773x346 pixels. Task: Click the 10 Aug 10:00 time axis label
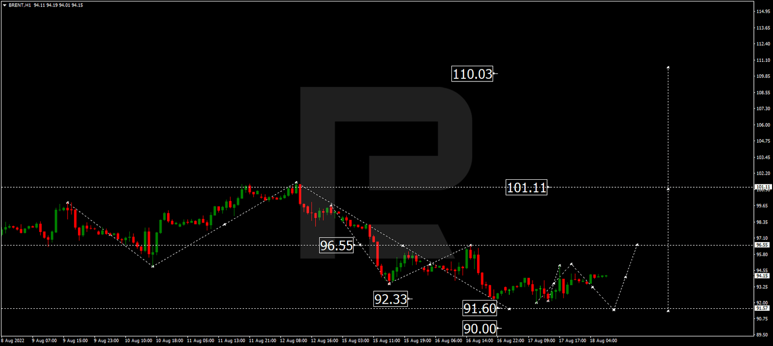[137, 340]
